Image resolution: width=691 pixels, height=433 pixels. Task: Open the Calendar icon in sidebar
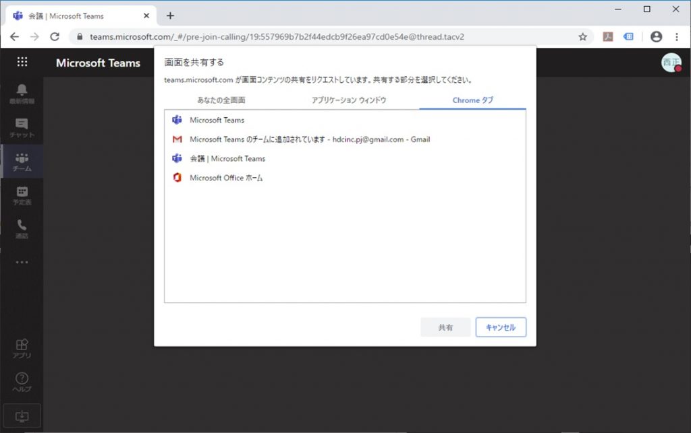click(x=22, y=195)
